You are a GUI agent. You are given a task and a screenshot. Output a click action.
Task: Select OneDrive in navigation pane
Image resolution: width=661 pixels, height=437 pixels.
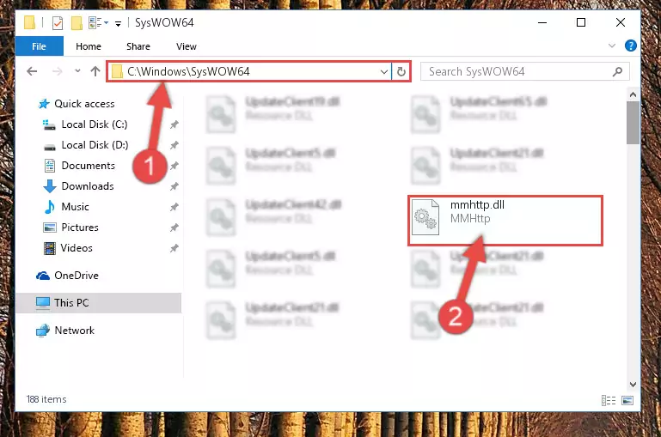77,276
